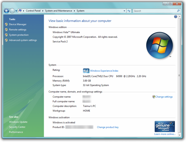Click the genuine Microsoft software badge
This screenshot has width=186, height=142.
point(165,127)
